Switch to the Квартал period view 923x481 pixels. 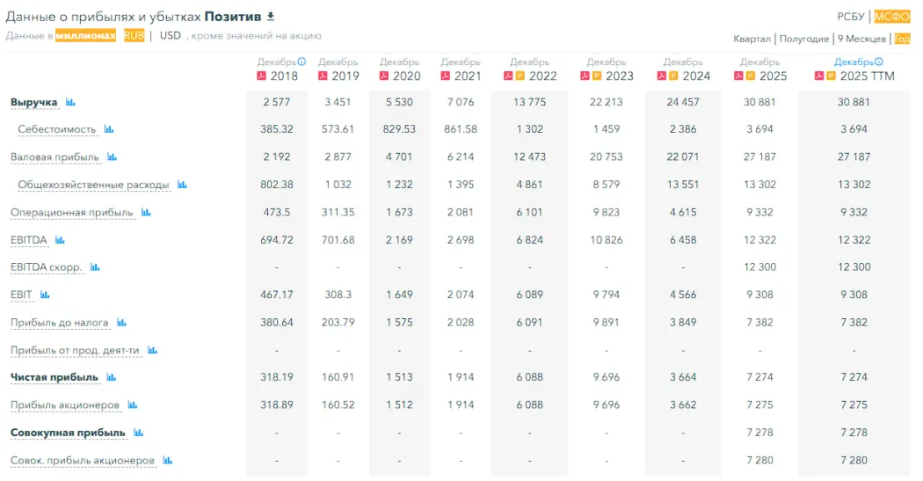[x=752, y=39]
